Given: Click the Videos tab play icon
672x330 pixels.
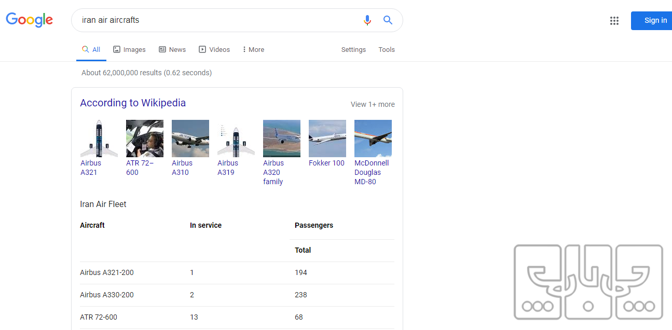Looking at the screenshot, I should pos(202,50).
